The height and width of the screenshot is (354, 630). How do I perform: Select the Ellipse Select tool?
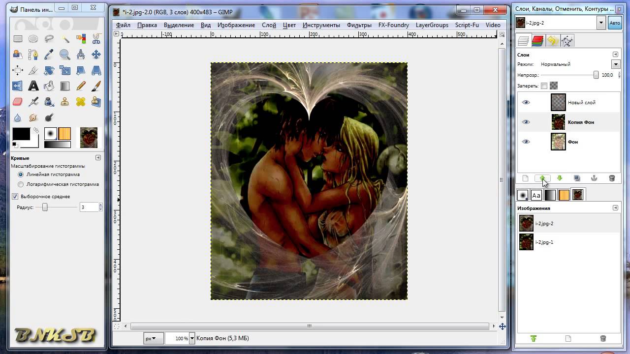[33, 39]
